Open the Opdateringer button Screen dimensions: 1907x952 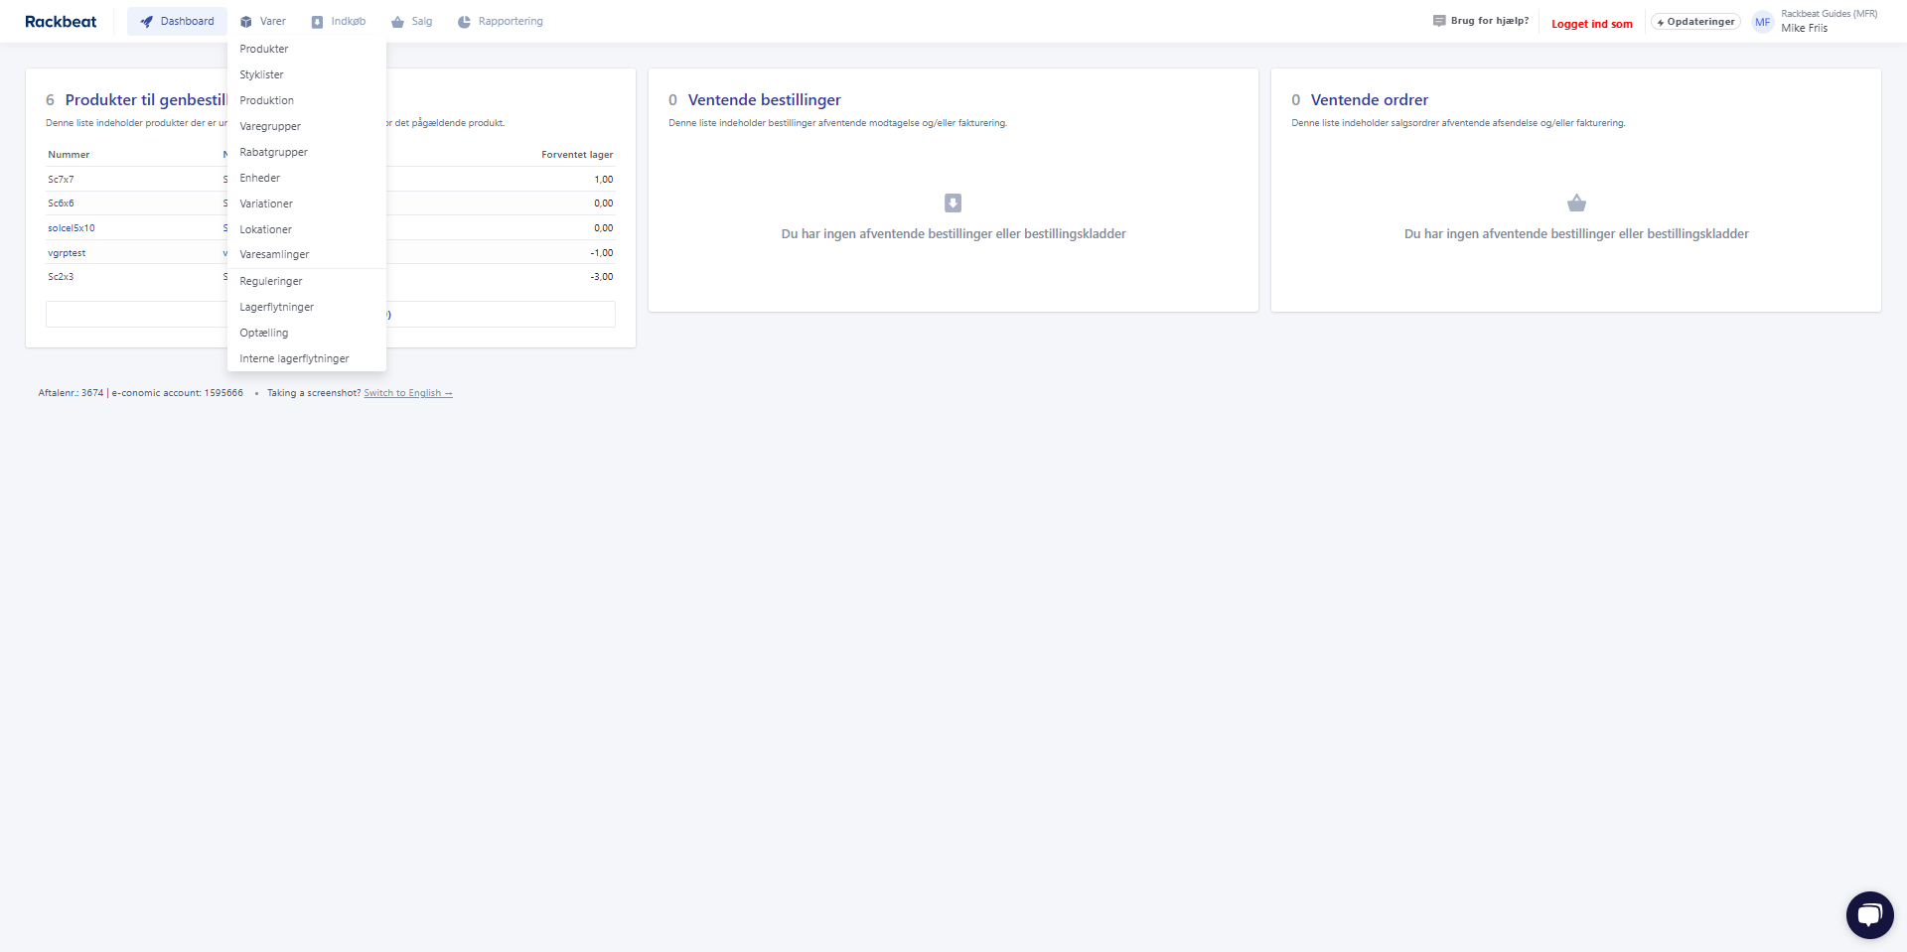1695,22
